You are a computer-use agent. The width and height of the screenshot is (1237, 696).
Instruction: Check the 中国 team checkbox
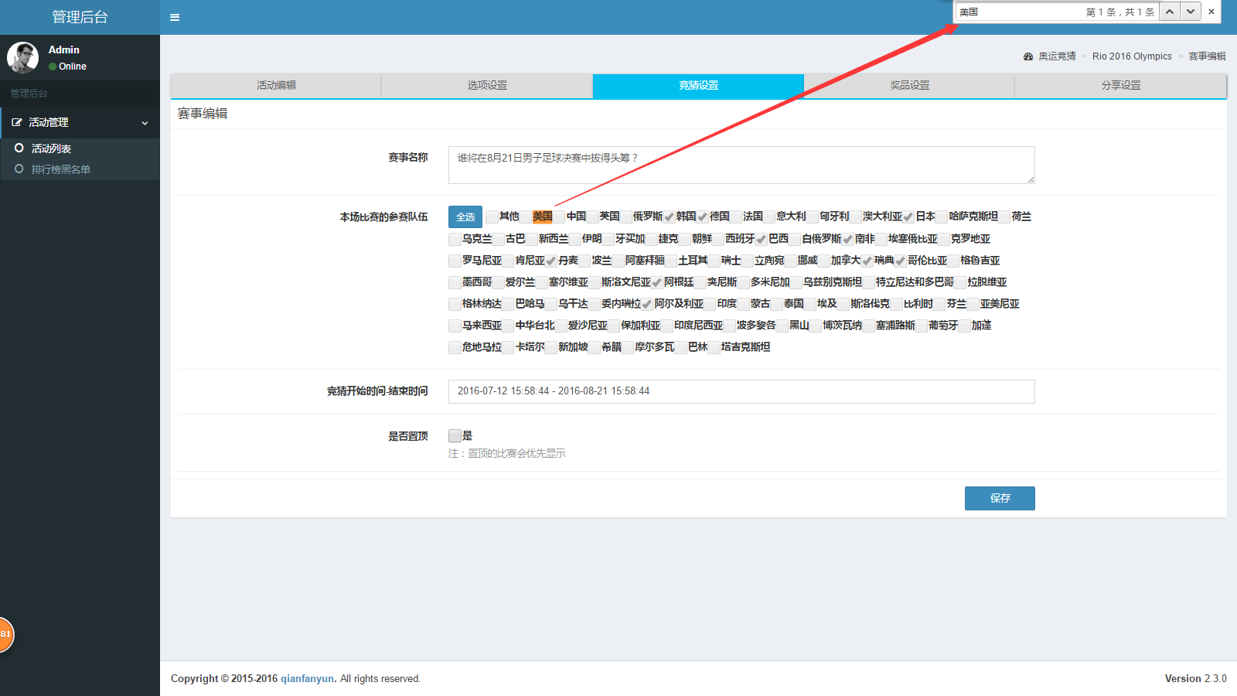[559, 217]
